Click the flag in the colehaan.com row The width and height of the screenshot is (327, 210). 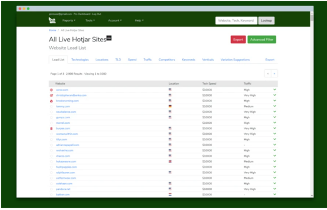point(170,183)
